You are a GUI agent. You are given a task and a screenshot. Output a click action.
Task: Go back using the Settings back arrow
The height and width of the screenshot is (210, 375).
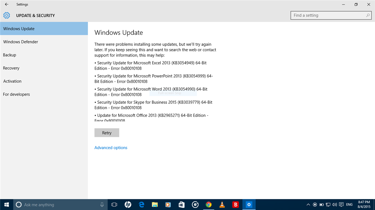coord(7,4)
